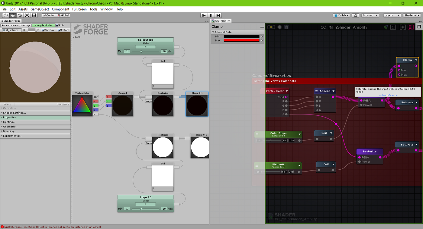This screenshot has width=423, height=229.
Task: Uncheck the Skybox checkbox
Action: click(x=43, y=30)
